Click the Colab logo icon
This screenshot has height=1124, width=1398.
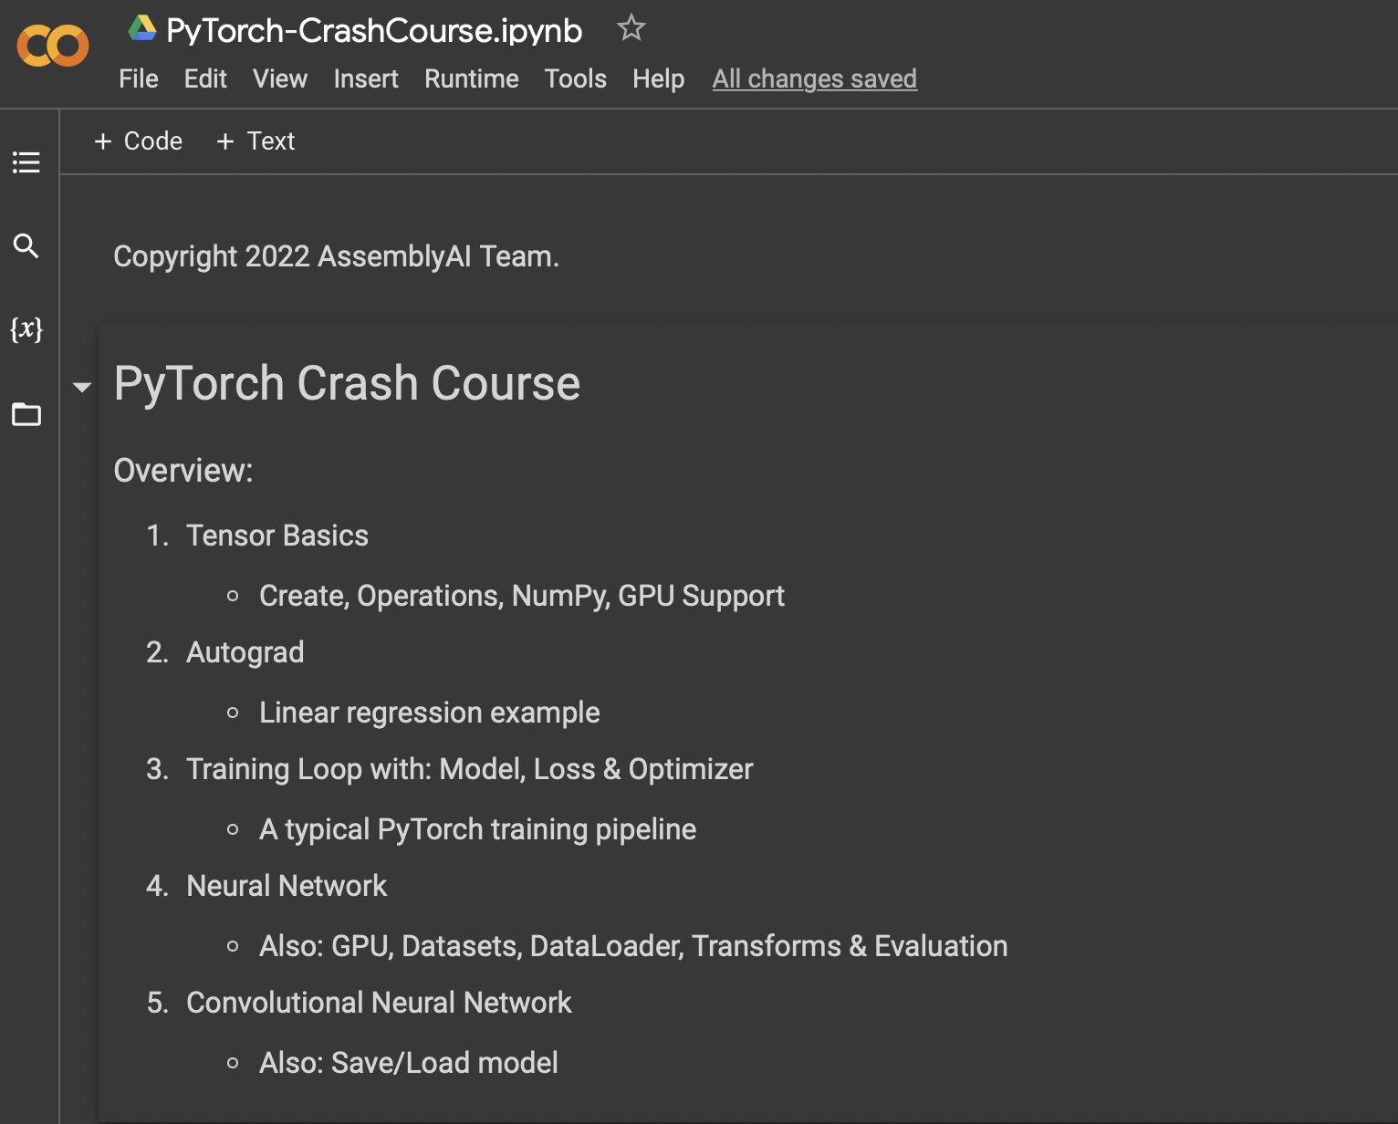click(53, 46)
